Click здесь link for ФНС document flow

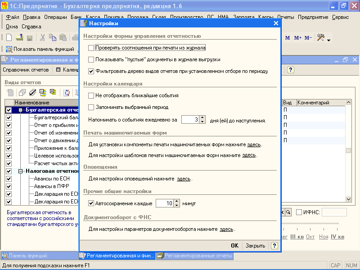click(x=226, y=229)
